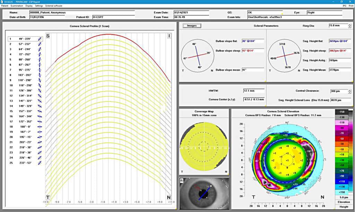Select the meridian icon for scan 14 (149°-329°)

40,106
